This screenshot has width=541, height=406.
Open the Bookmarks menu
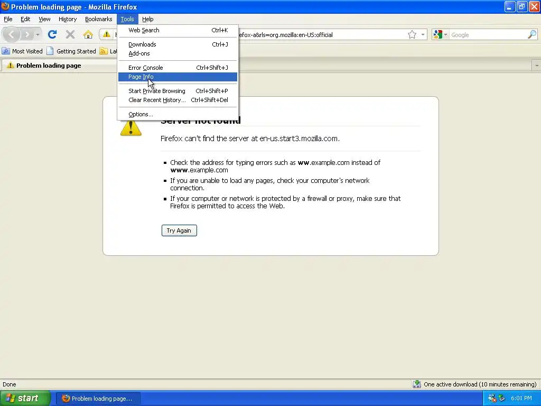pyautogui.click(x=99, y=19)
